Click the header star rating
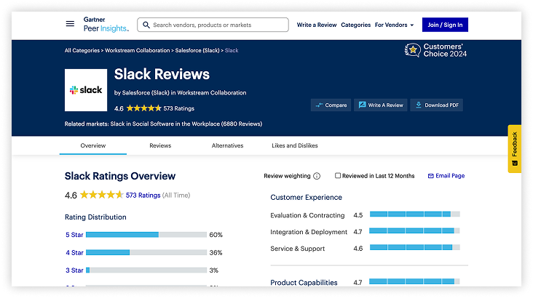This screenshot has width=533, height=298. 143,108
